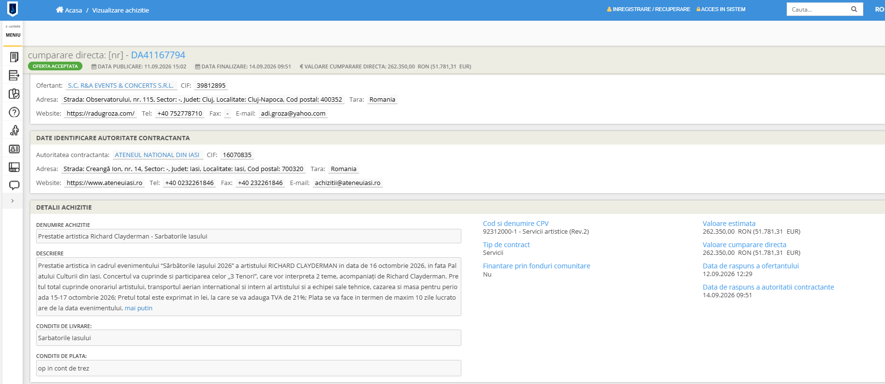Viewport: 885px width, 384px height.
Task: Open the ID card sidebar icon
Action: click(14, 149)
